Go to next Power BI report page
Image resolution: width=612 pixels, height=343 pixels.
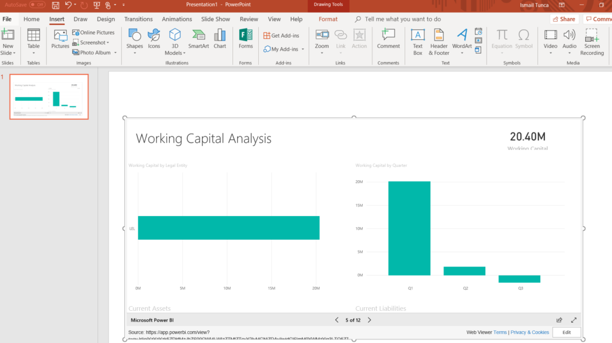click(x=369, y=320)
